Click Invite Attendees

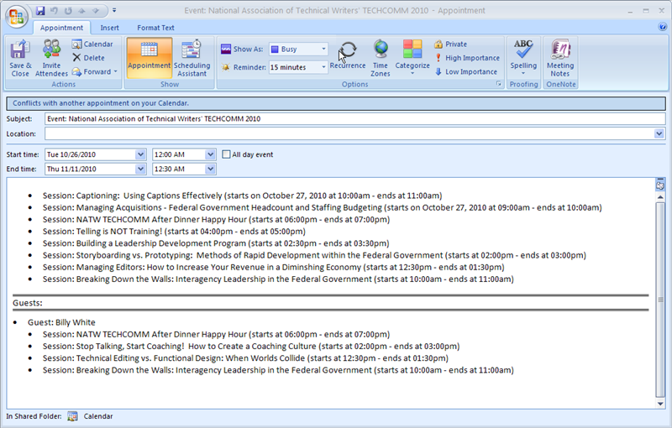(x=51, y=58)
